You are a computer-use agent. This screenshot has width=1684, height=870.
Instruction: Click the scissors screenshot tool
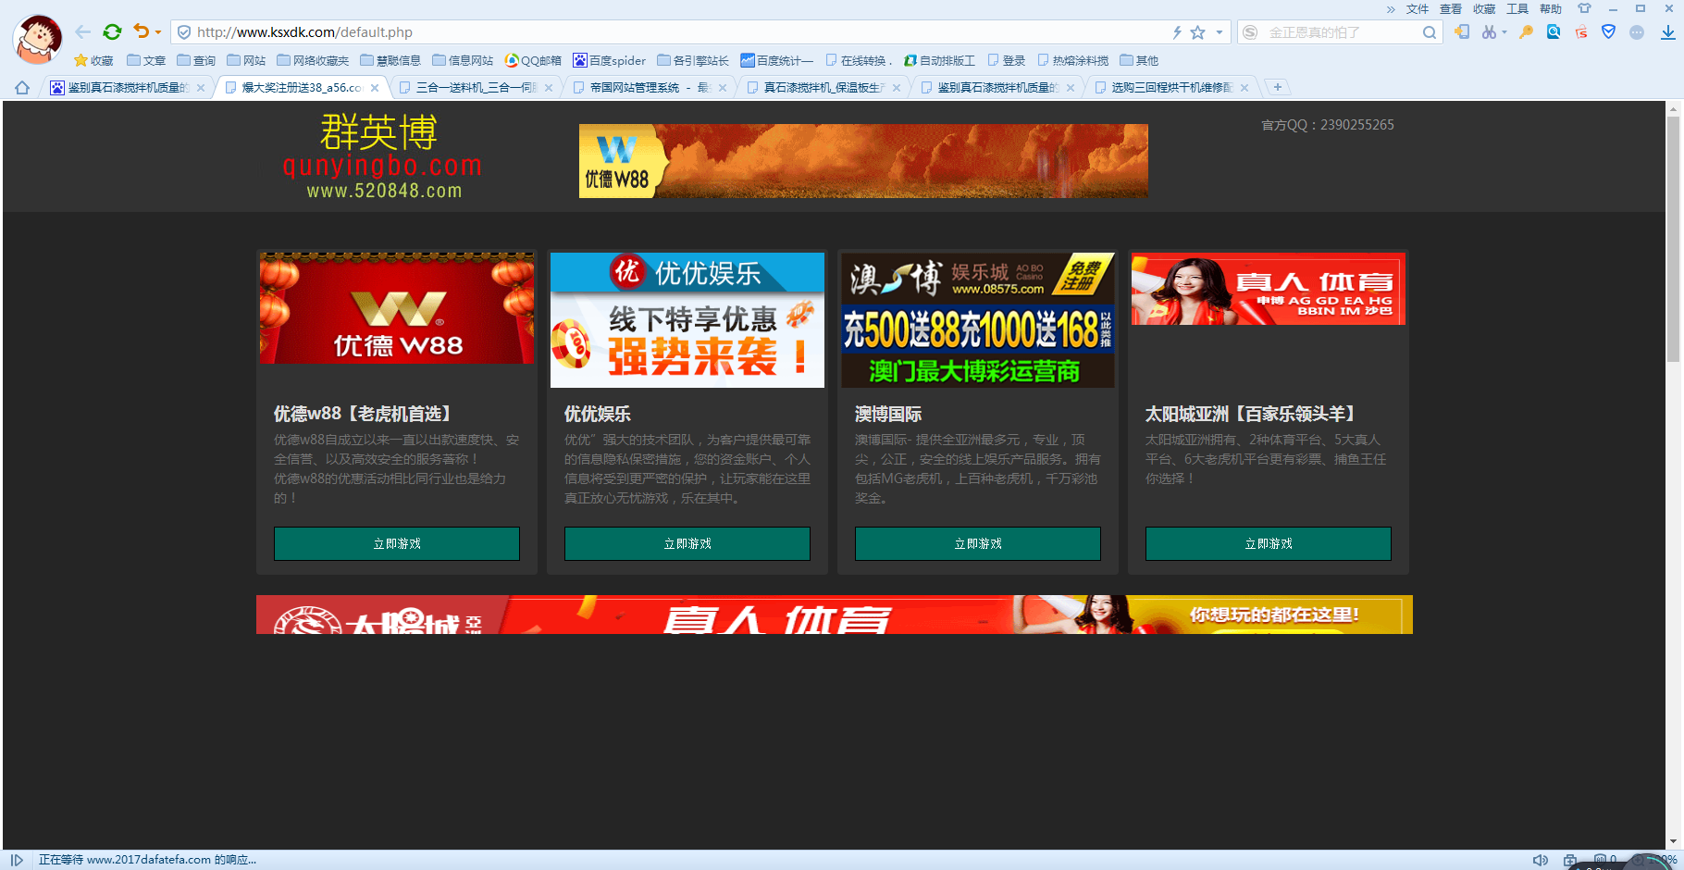(x=1488, y=32)
